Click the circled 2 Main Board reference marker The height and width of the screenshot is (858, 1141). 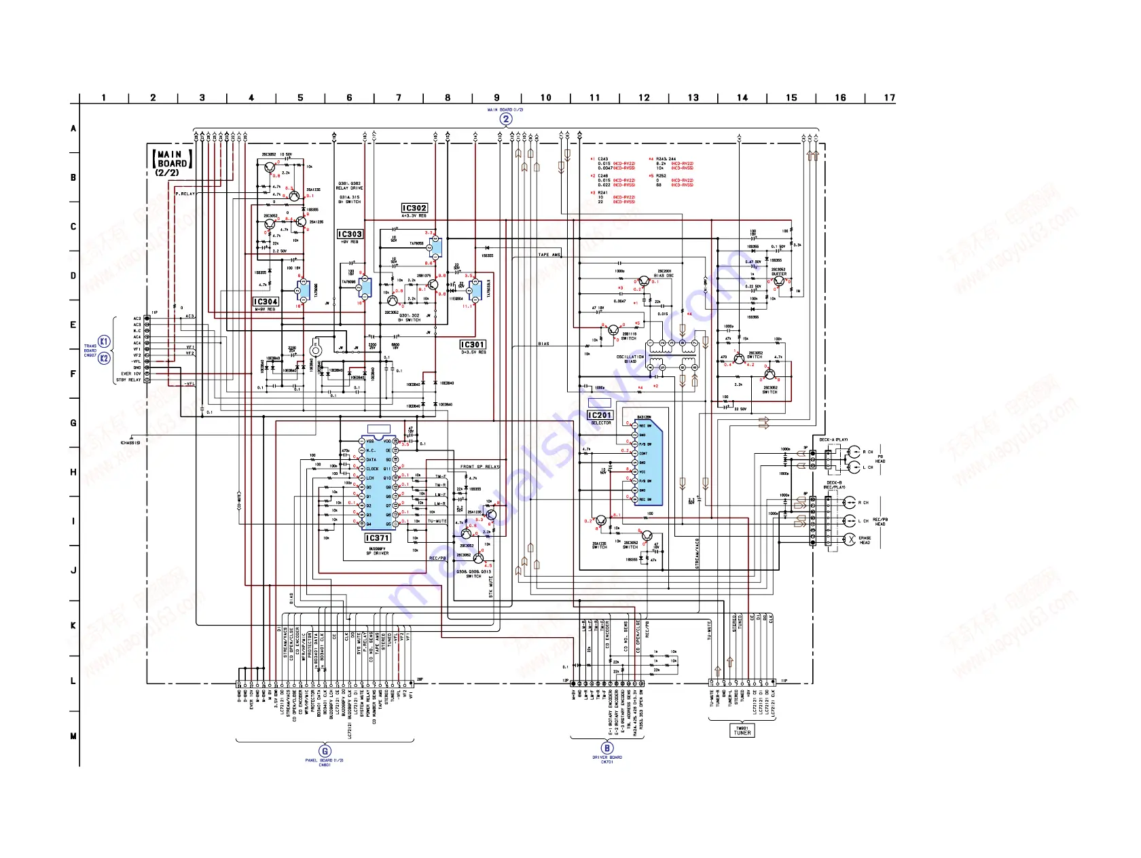[x=505, y=119]
